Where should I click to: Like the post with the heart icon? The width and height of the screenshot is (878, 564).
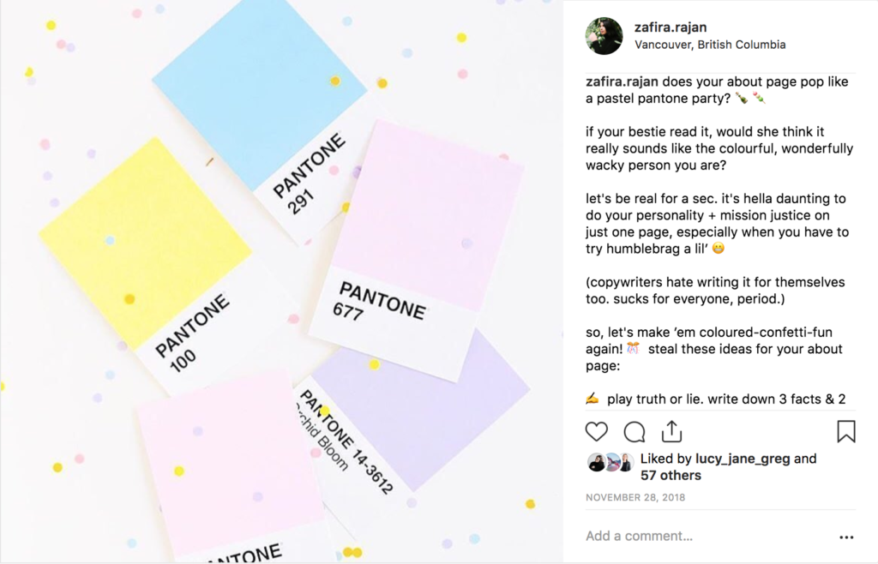[x=597, y=431]
